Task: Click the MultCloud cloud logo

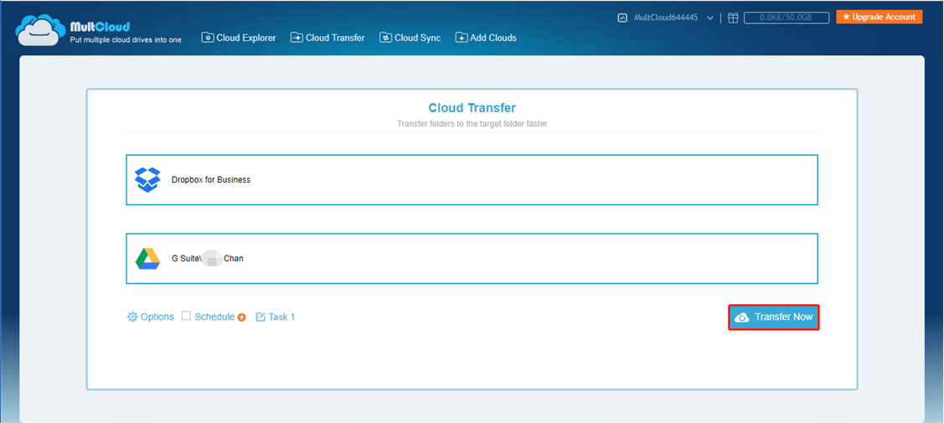Action: 40,30
